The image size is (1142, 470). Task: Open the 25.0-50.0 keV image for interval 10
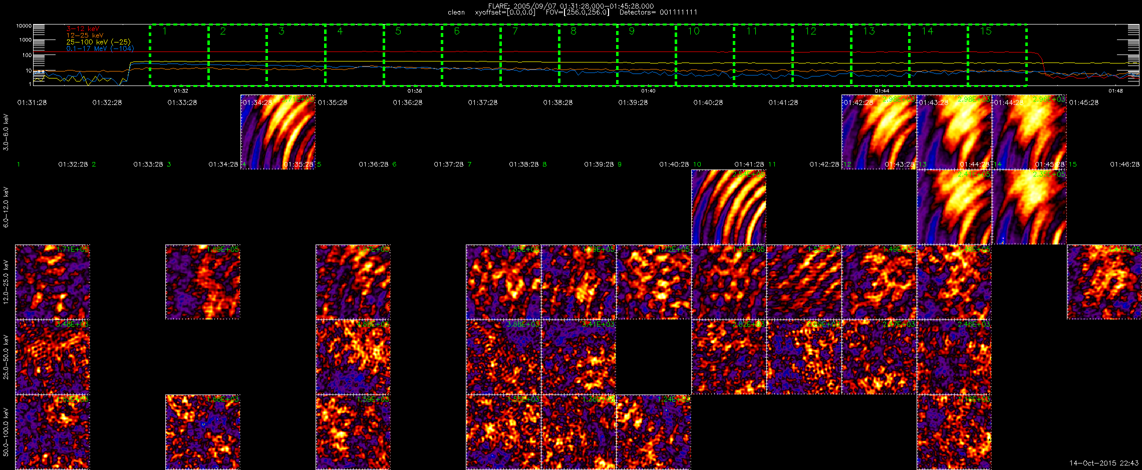[729, 357]
